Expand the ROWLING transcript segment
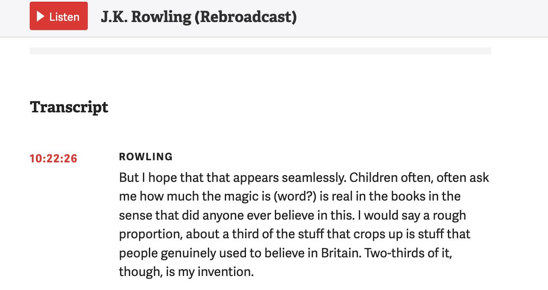Viewport: 548px width, 290px height. tap(145, 156)
